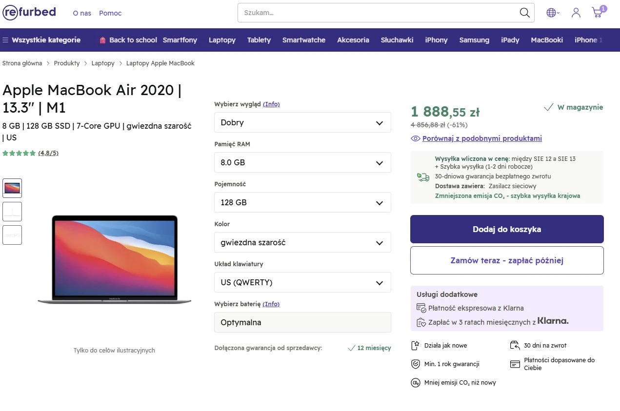Click the main MacBook product image
The height and width of the screenshot is (411, 620).
(115, 260)
